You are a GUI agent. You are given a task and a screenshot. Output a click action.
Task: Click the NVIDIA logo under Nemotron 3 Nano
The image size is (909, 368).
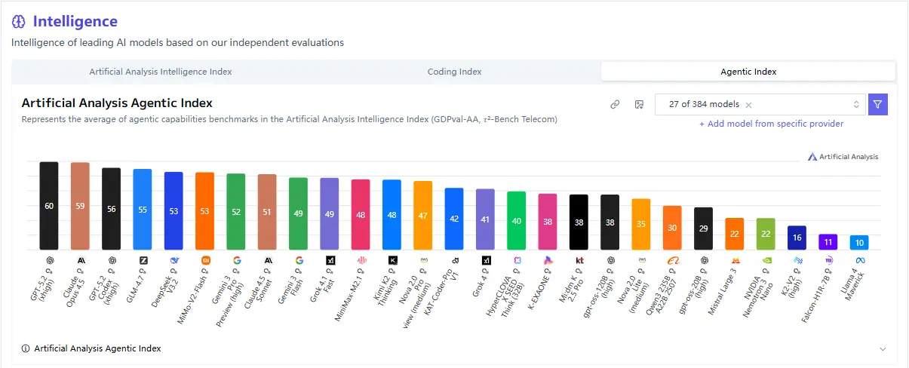pyautogui.click(x=766, y=260)
